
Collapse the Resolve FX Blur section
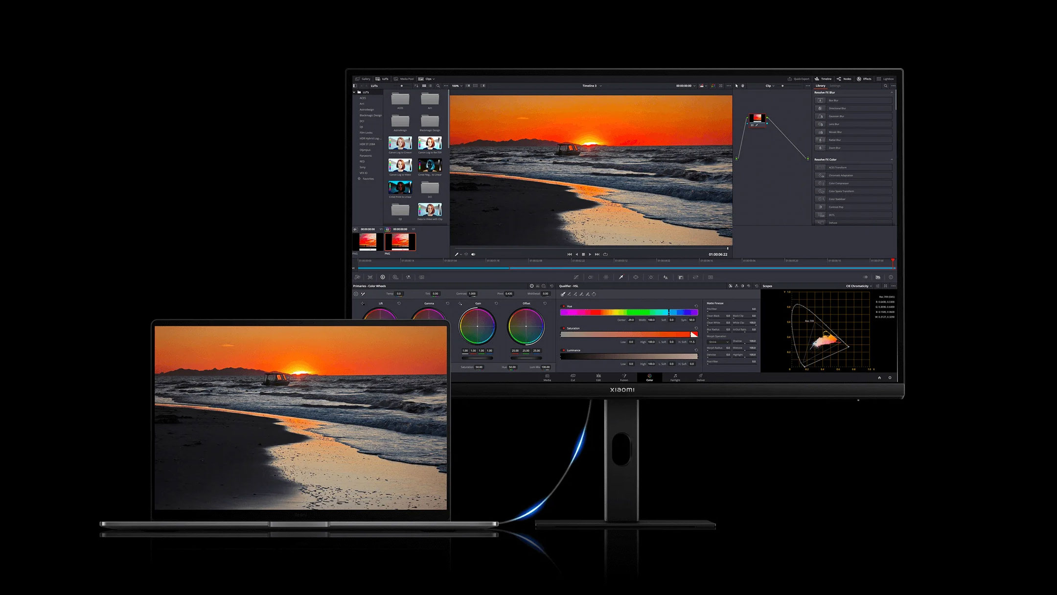pos(892,93)
